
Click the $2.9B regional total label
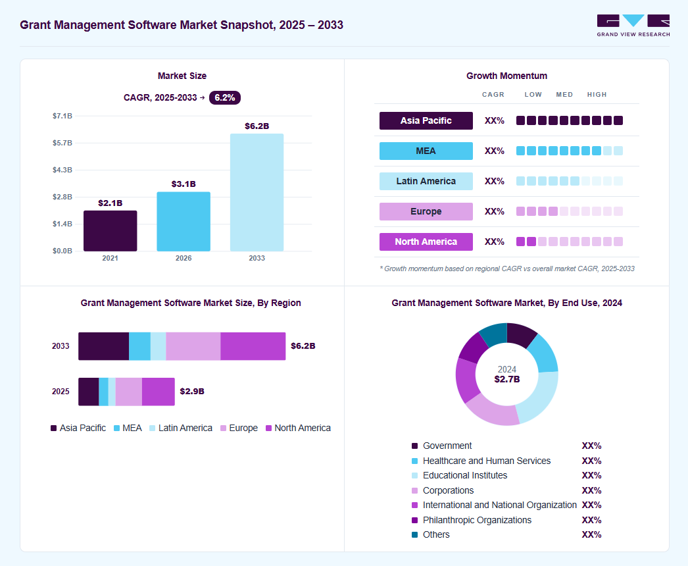pyautogui.click(x=192, y=391)
